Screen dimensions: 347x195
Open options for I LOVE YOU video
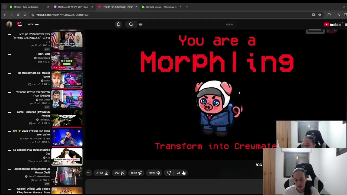[x=9, y=54]
